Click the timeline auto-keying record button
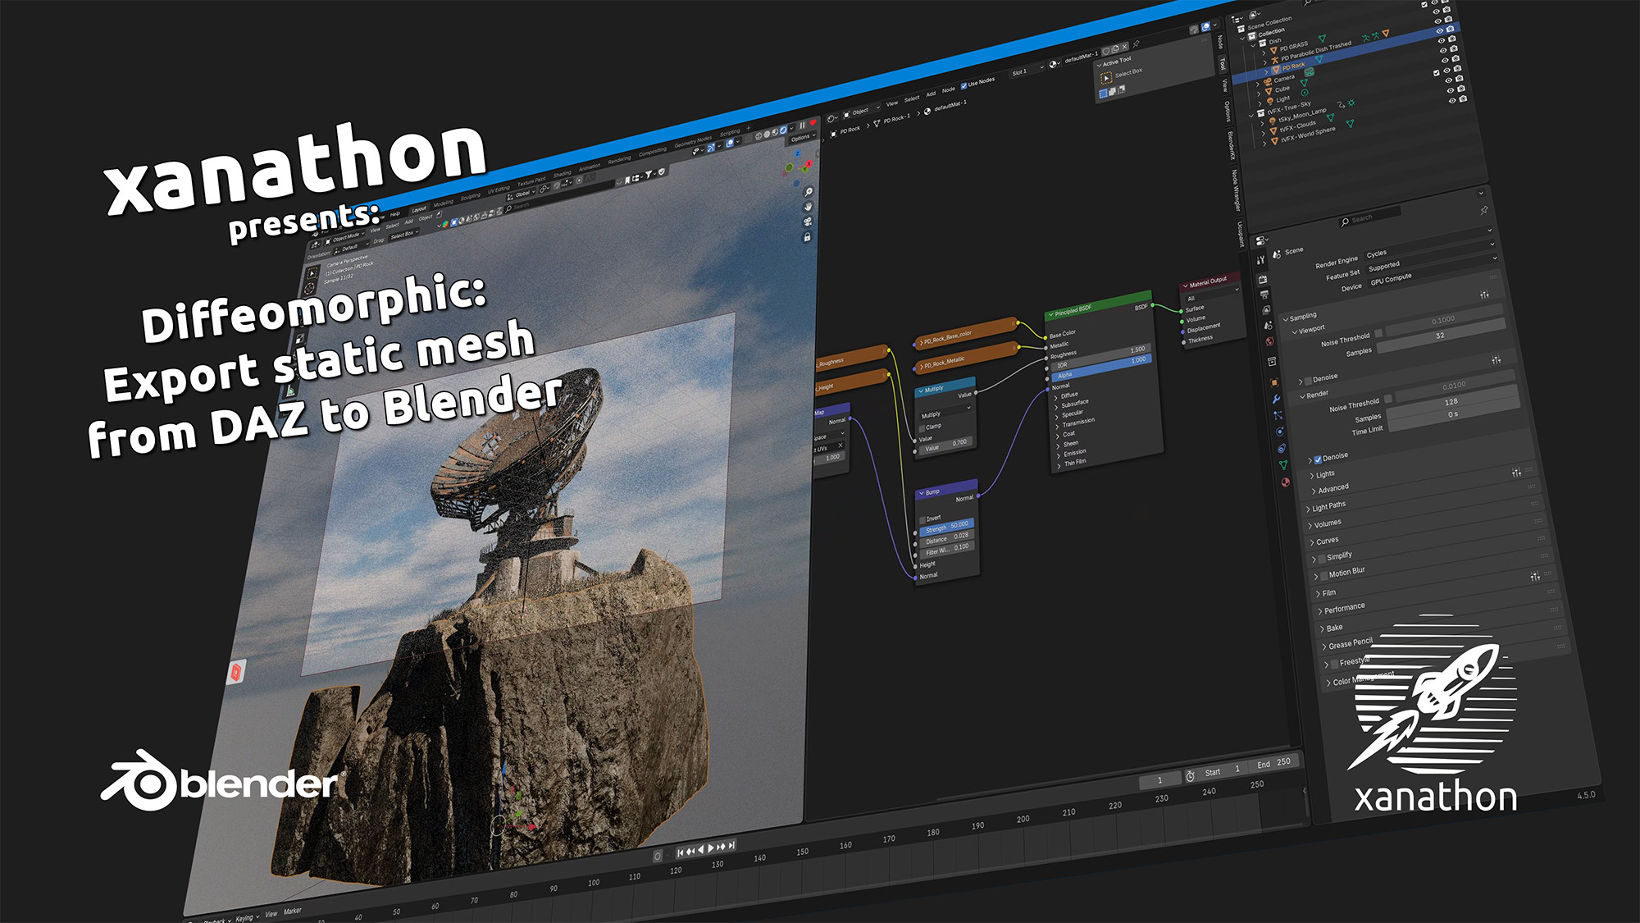 [658, 856]
